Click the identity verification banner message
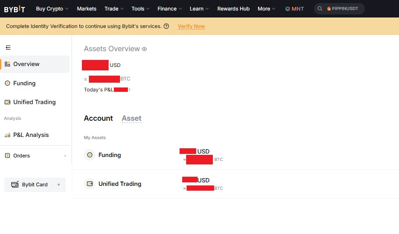Image resolution: width=399 pixels, height=234 pixels. [84, 26]
